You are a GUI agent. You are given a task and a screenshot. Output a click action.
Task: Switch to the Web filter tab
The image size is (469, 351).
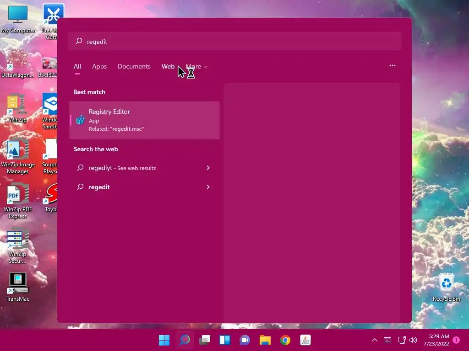pyautogui.click(x=168, y=66)
